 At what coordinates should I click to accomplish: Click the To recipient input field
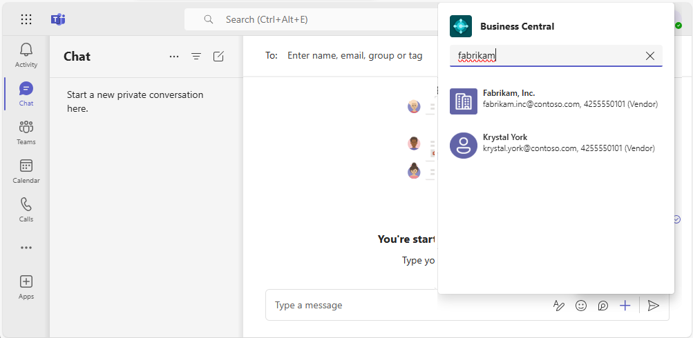coord(355,56)
